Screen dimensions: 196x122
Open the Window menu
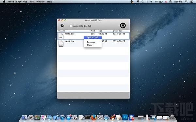coord(41,2)
